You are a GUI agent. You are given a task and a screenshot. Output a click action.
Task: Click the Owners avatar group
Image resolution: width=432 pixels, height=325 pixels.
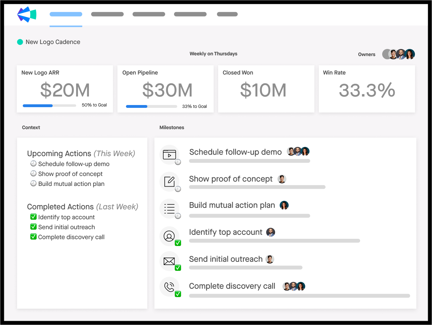tap(399, 54)
